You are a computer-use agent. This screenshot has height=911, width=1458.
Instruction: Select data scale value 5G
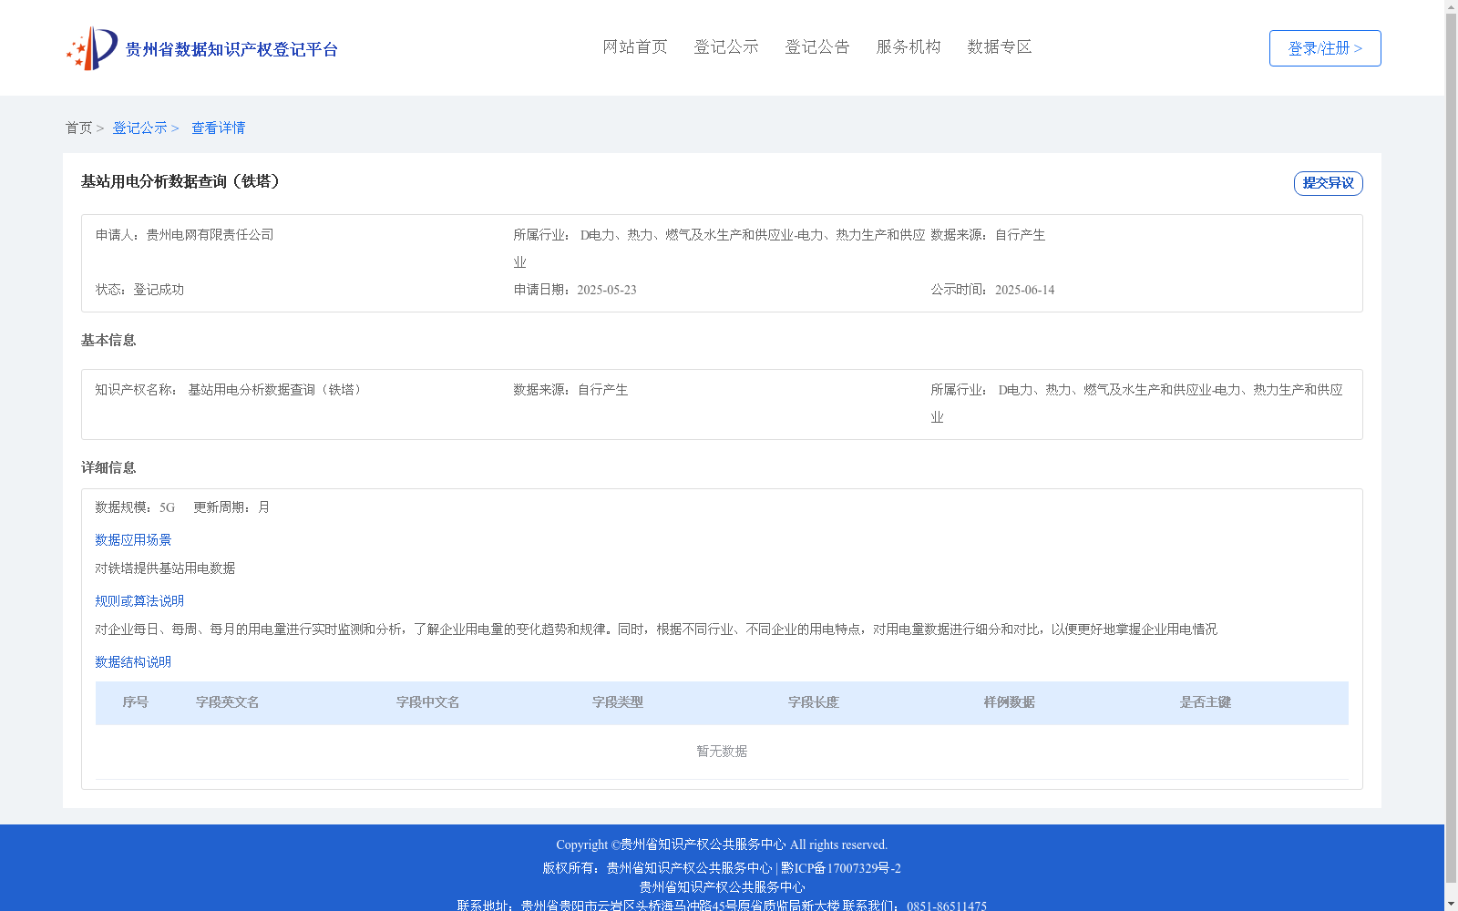click(167, 507)
